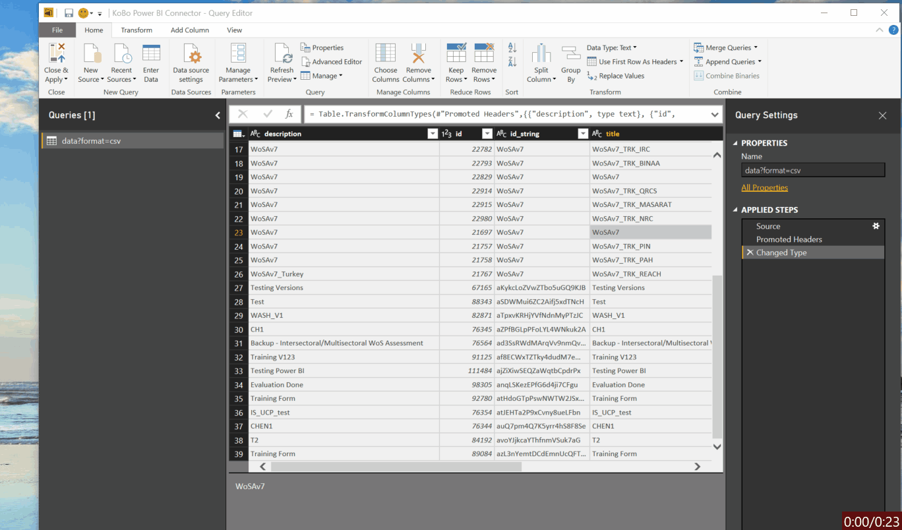
Task: Open the Quick Access Toolbar dropdown
Action: tap(100, 14)
